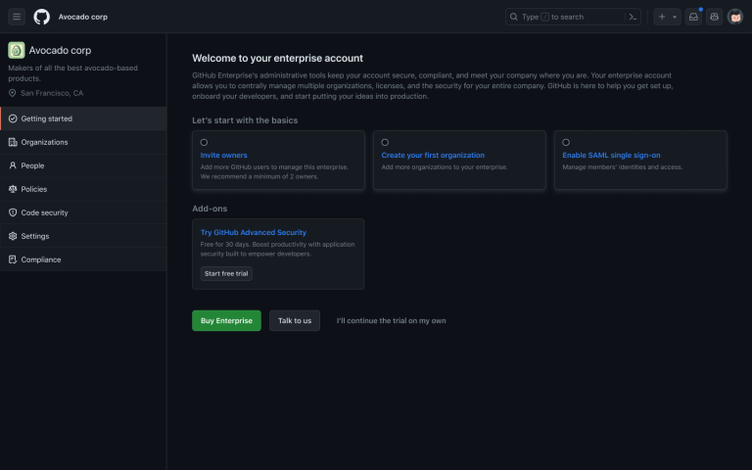Click the GitHub Octocat logo
Screen dimensions: 752x470
point(41,17)
